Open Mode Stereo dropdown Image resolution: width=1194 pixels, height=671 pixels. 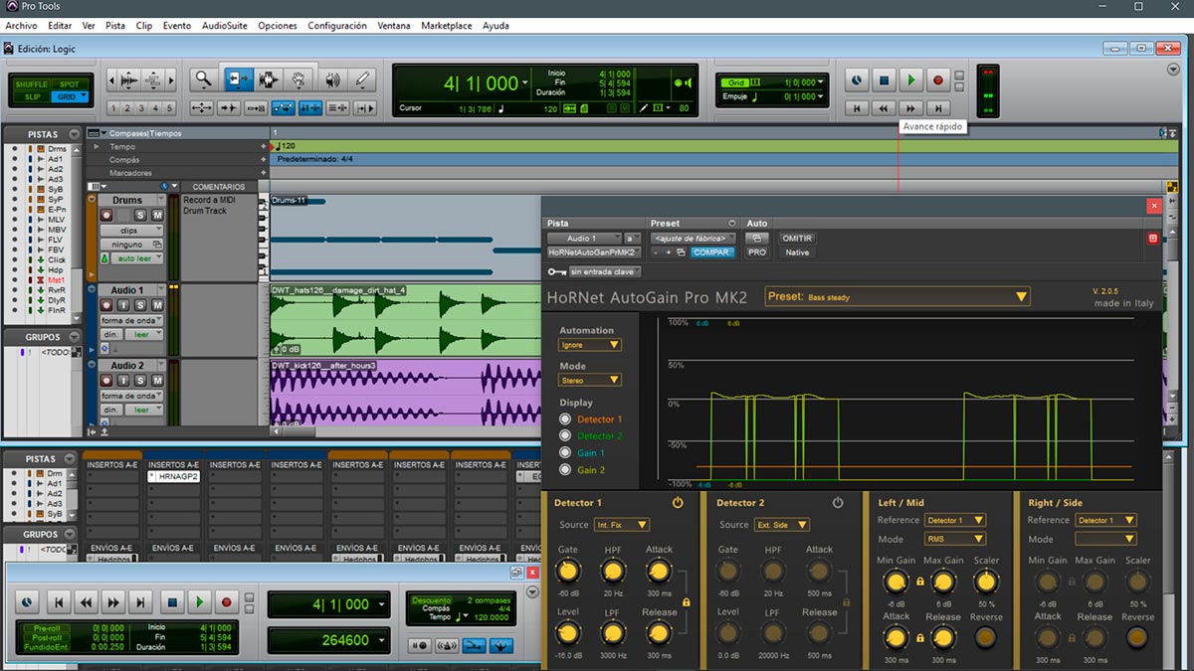pyautogui.click(x=589, y=380)
